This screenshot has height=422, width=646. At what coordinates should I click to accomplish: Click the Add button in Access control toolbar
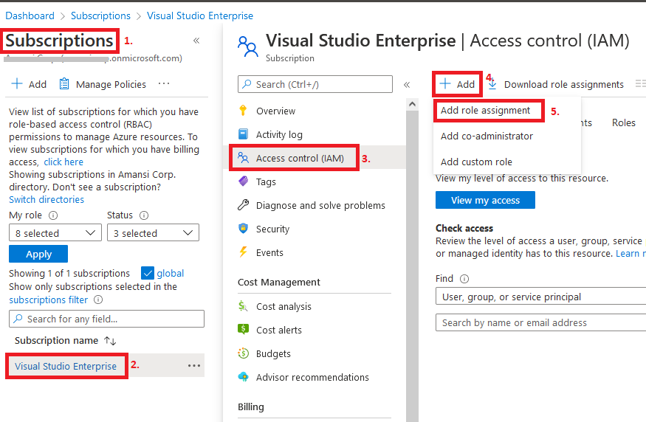(x=457, y=84)
